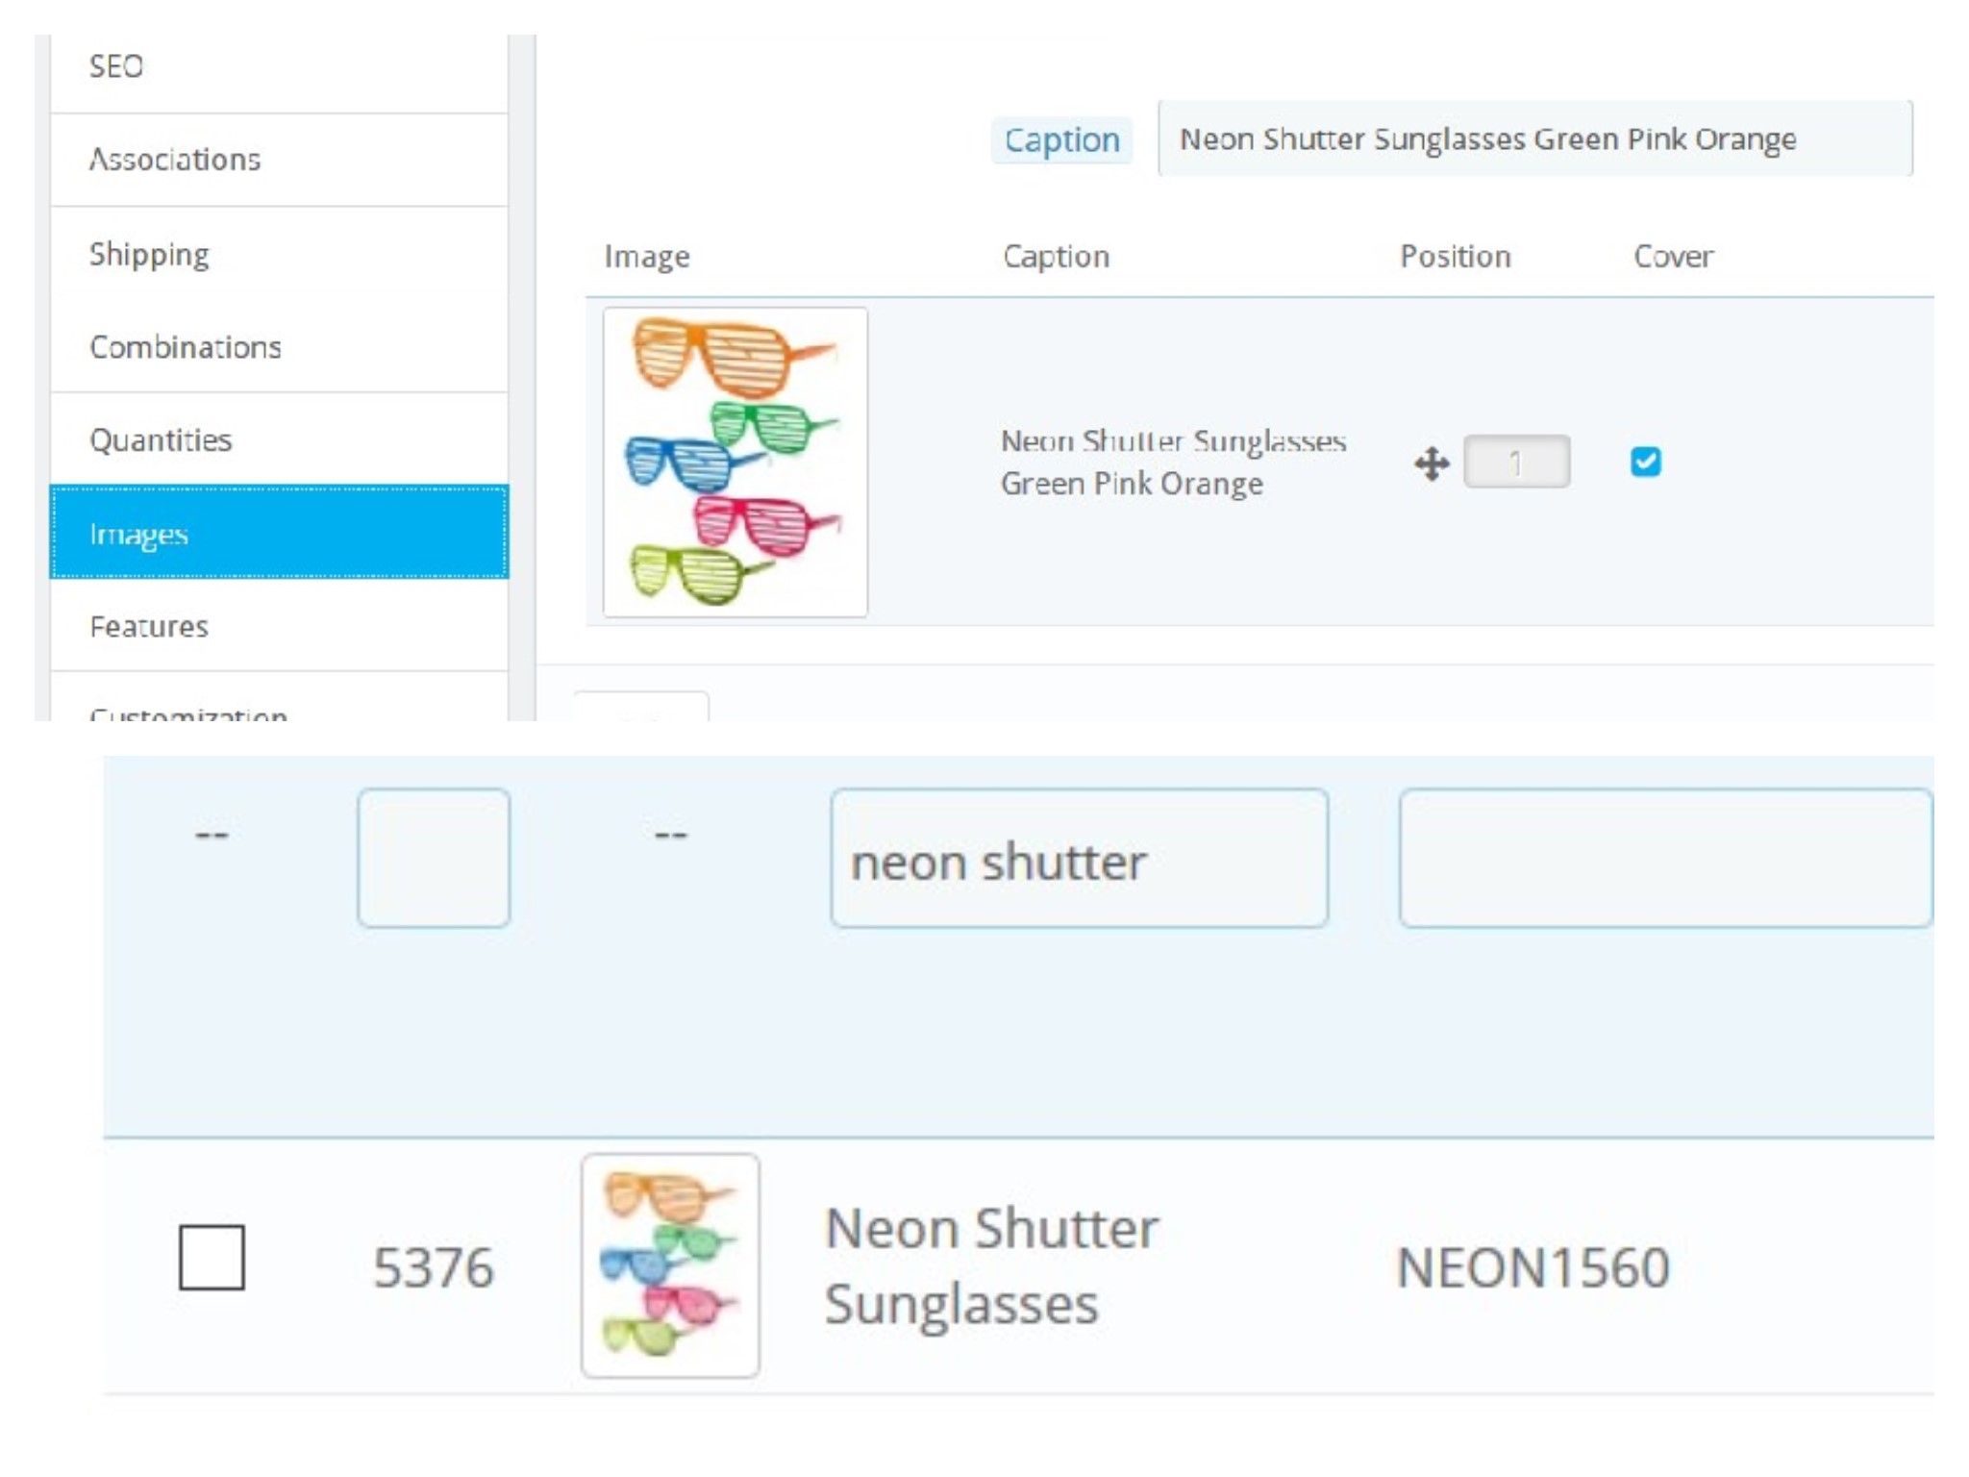
Task: Open the Features tab
Action: tap(149, 627)
